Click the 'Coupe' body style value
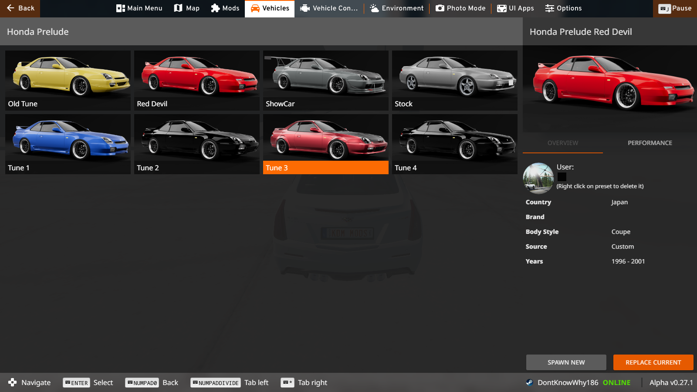 pos(621,232)
